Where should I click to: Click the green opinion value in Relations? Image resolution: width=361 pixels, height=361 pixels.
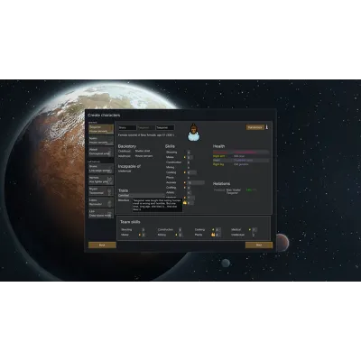click(x=249, y=190)
